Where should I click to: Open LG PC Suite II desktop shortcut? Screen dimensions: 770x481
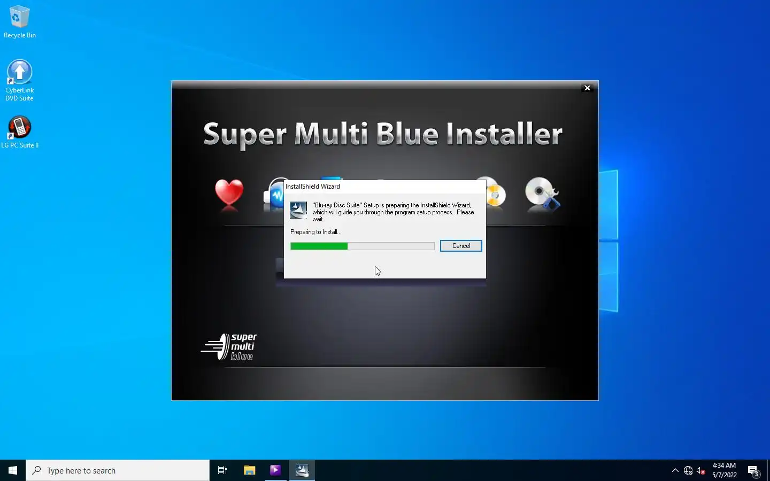click(20, 133)
